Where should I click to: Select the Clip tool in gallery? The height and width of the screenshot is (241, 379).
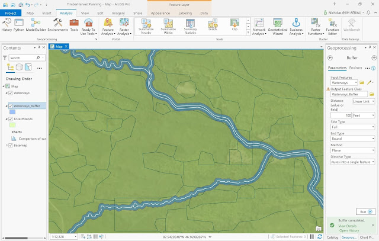pyautogui.click(x=235, y=25)
